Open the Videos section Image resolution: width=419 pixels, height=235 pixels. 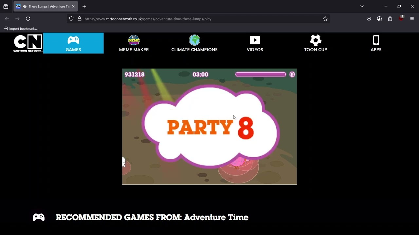(255, 43)
